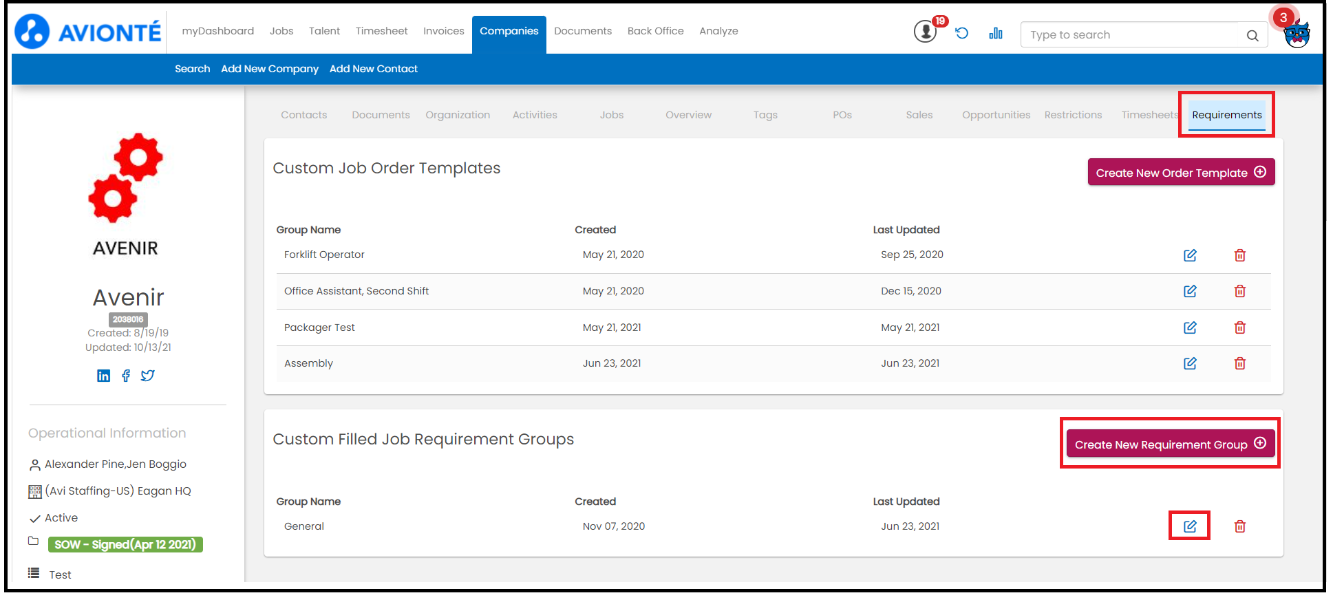Click the General group name
Image resolution: width=1333 pixels, height=602 pixels.
(x=303, y=526)
